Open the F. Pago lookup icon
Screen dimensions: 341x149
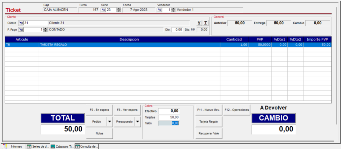[21, 30]
